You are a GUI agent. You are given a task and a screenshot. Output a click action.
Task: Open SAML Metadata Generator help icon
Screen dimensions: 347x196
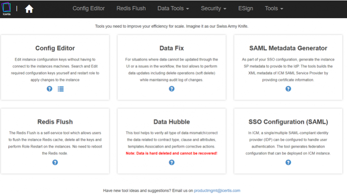point(288,89)
